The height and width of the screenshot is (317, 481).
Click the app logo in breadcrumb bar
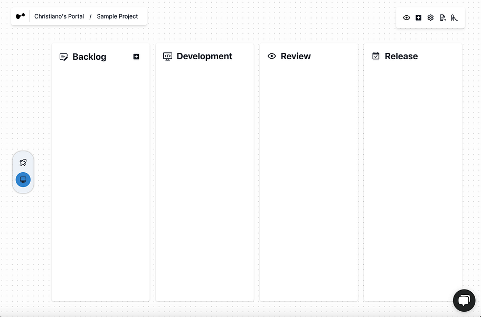[x=20, y=16]
